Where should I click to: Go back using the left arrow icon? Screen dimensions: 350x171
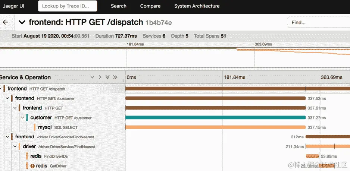5,22
